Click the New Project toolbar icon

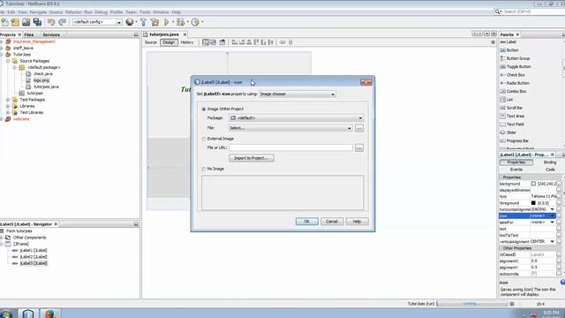(15, 22)
